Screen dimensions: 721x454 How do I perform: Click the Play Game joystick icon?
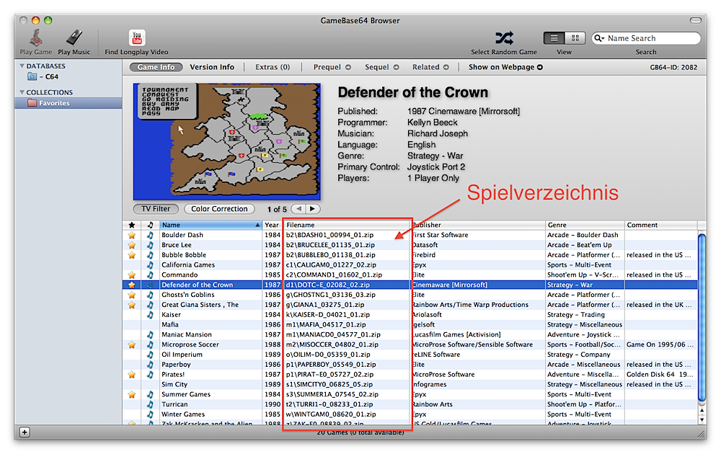36,38
